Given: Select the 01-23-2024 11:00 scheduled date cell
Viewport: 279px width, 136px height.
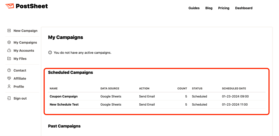Looking at the screenshot, I should [x=235, y=105].
